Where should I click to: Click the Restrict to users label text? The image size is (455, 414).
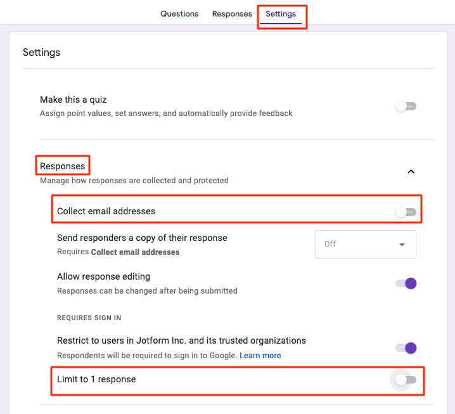[x=181, y=340]
